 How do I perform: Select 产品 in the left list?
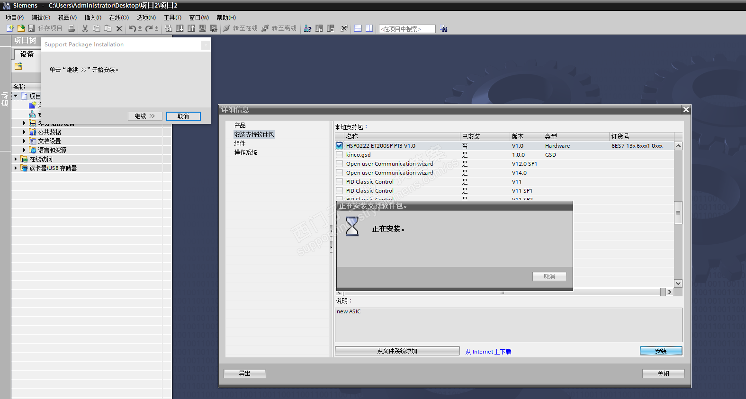pyautogui.click(x=240, y=125)
